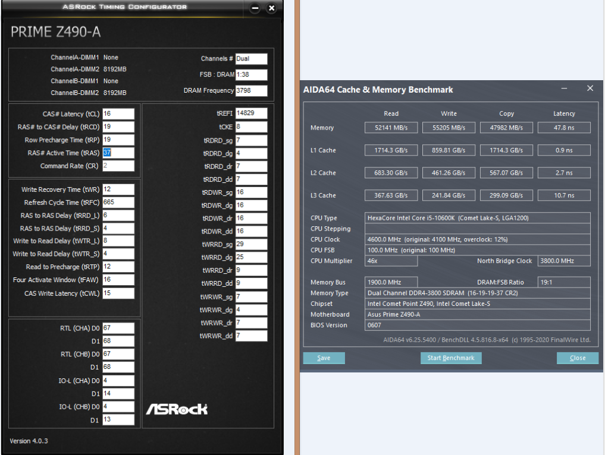Click the Version 4.0.3 label
This screenshot has height=455, width=605.
click(x=29, y=441)
